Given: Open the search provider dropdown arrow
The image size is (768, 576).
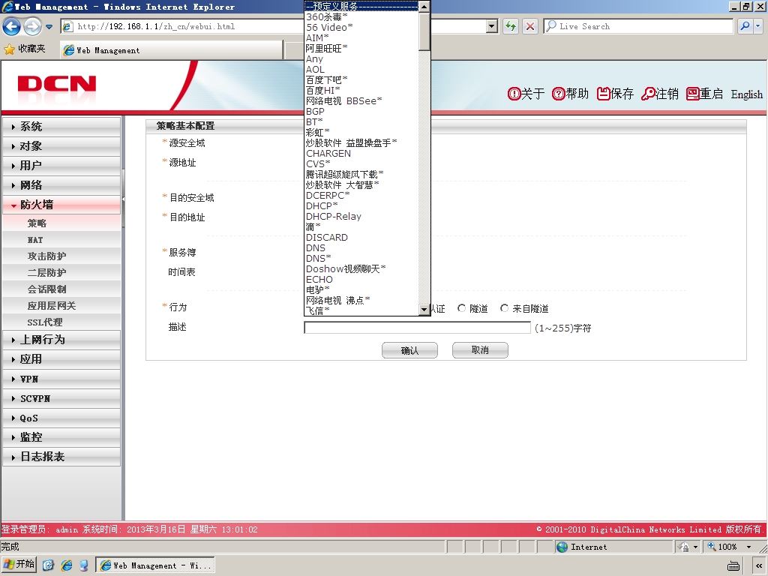Looking at the screenshot, I should [757, 26].
